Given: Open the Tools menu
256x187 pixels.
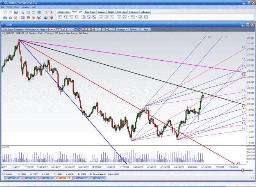Looking at the screenshot, I should 9,7.
